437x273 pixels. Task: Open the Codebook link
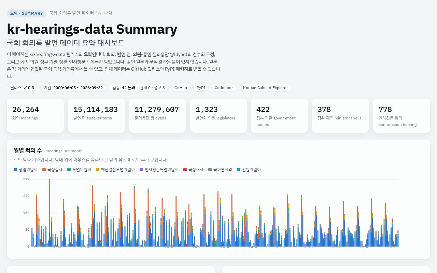pyautogui.click(x=224, y=88)
